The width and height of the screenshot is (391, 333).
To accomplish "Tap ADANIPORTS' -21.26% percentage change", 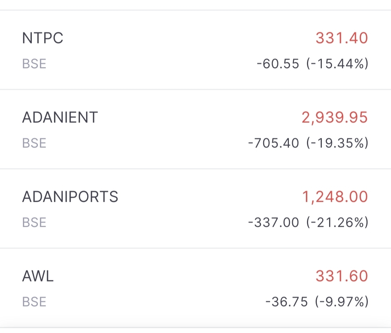I will (x=337, y=222).
